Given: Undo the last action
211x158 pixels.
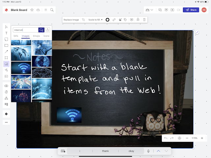Looking at the screenshot, I should tap(166, 138).
